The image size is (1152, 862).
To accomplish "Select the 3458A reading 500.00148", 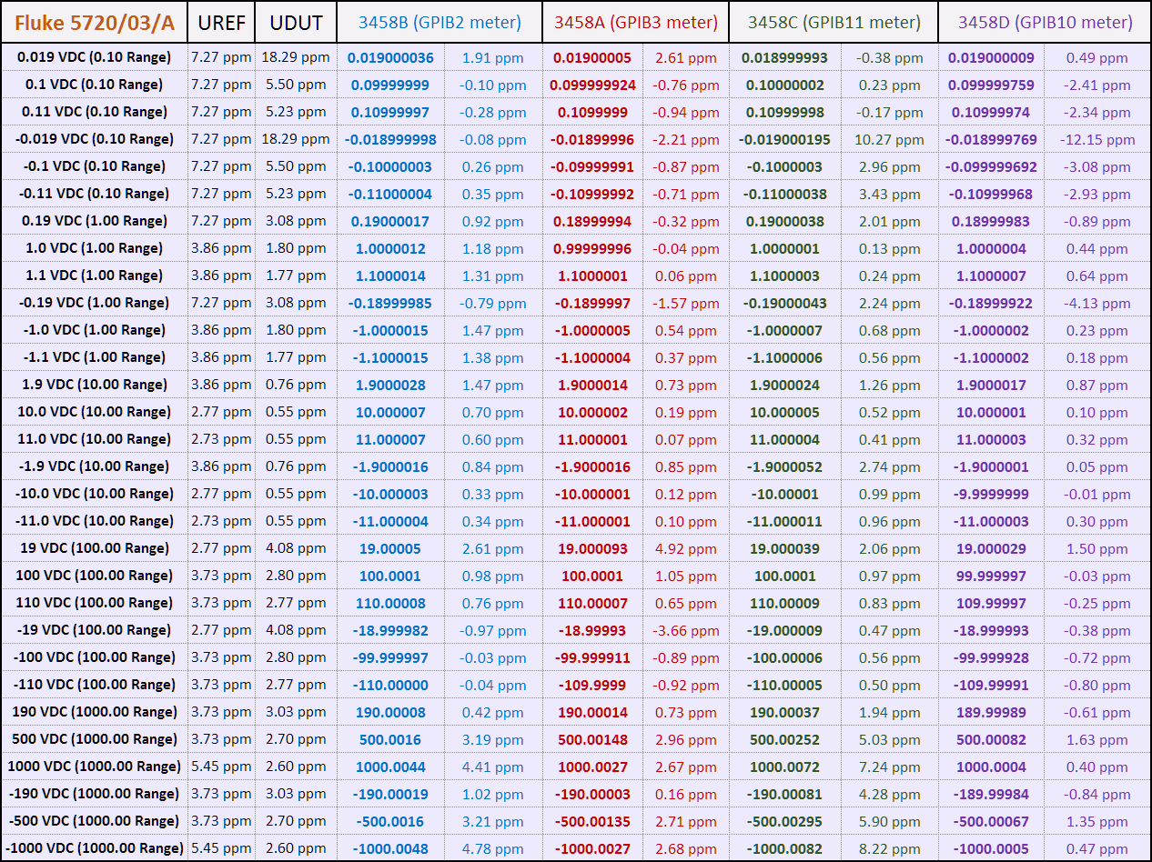I will pyautogui.click(x=592, y=740).
